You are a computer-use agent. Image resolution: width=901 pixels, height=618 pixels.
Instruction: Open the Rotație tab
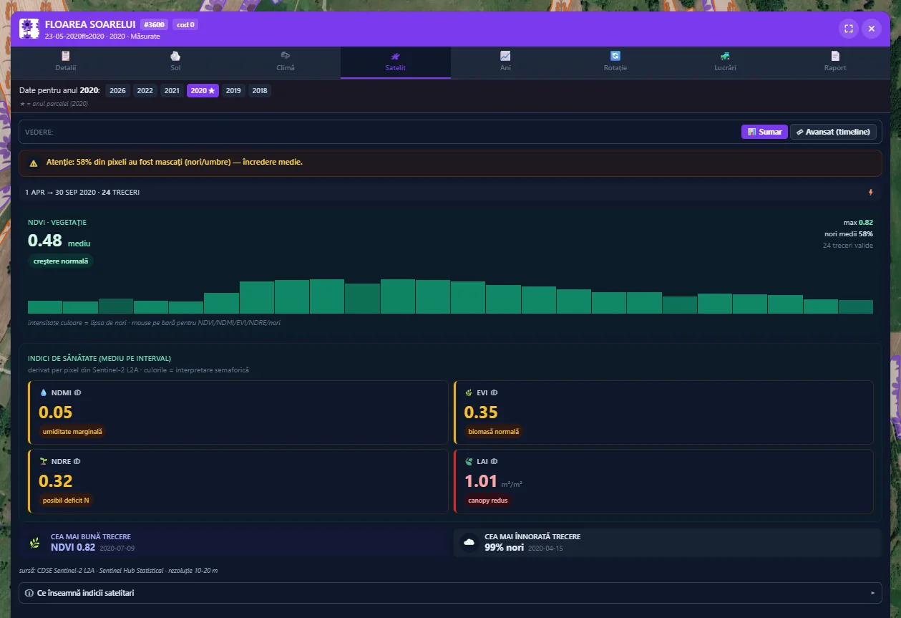(615, 62)
